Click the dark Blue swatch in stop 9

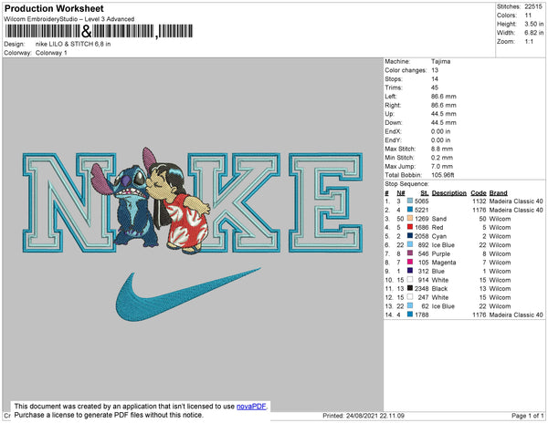point(410,271)
